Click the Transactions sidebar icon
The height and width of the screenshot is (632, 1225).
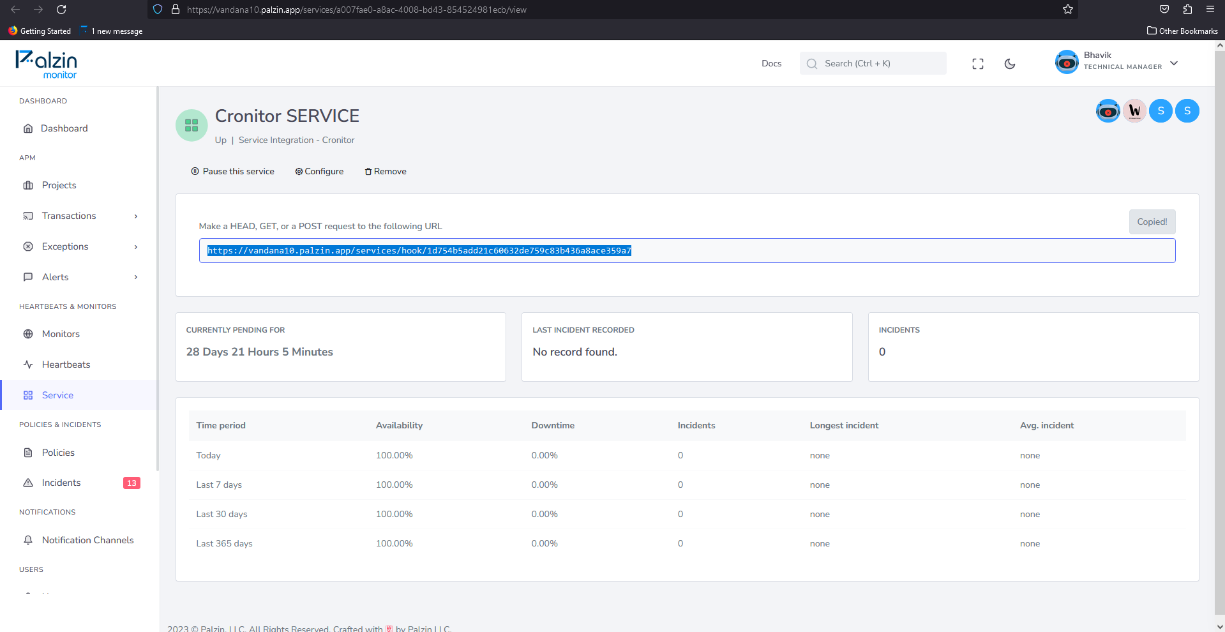click(28, 216)
